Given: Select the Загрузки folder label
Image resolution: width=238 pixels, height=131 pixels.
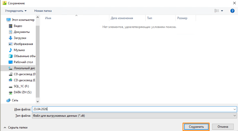Looking at the screenshot, I should pos(20,38).
